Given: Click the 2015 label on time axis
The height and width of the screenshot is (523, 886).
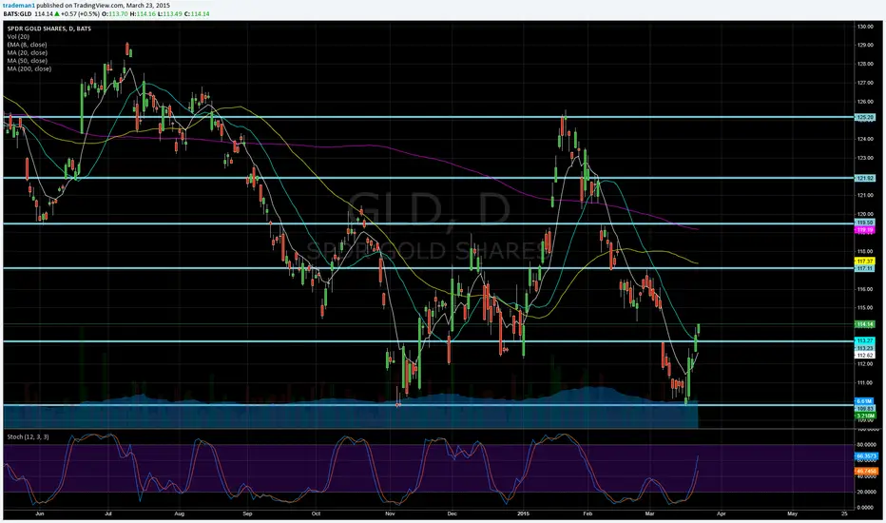Looking at the screenshot, I should (523, 513).
